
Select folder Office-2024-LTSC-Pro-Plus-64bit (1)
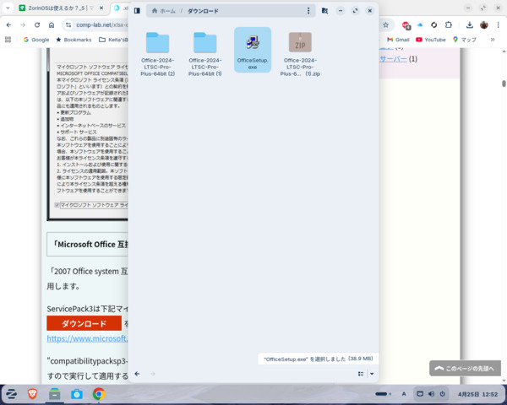click(x=205, y=53)
